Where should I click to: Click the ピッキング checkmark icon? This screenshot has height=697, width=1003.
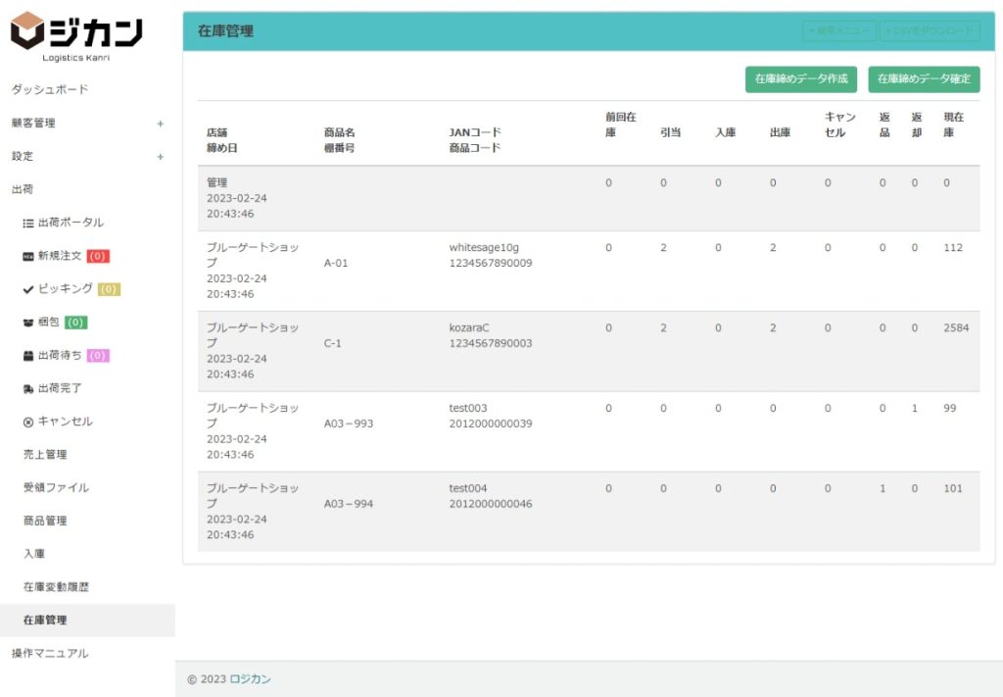pos(28,289)
